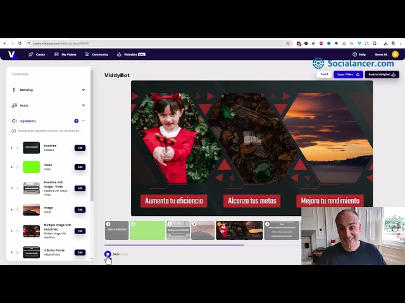Screen dimensions: 405x303
Task: Reload the browser page
Action: click(x=20, y=44)
